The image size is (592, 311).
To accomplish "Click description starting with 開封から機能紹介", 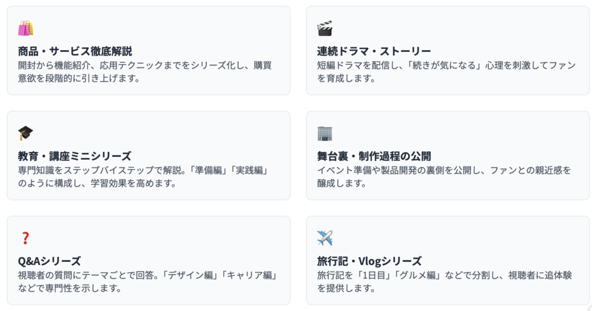I will pos(145,65).
